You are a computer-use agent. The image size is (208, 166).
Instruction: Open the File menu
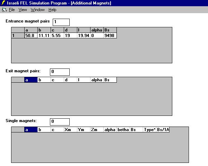click(x=12, y=10)
